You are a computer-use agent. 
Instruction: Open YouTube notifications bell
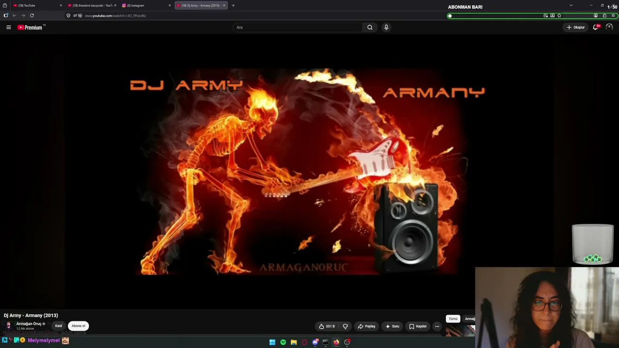click(596, 28)
